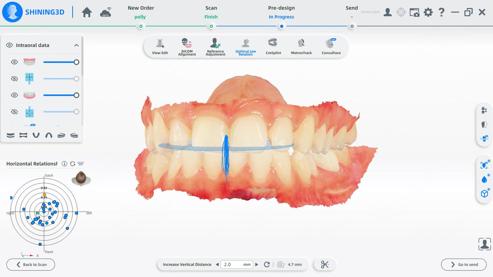Screen dimensions: 493x277
Task: Click the blue cube view icon
Action: coord(484,194)
